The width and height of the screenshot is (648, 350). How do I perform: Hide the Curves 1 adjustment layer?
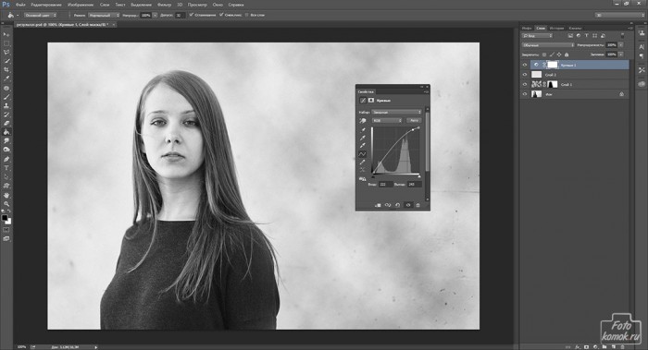(525, 65)
